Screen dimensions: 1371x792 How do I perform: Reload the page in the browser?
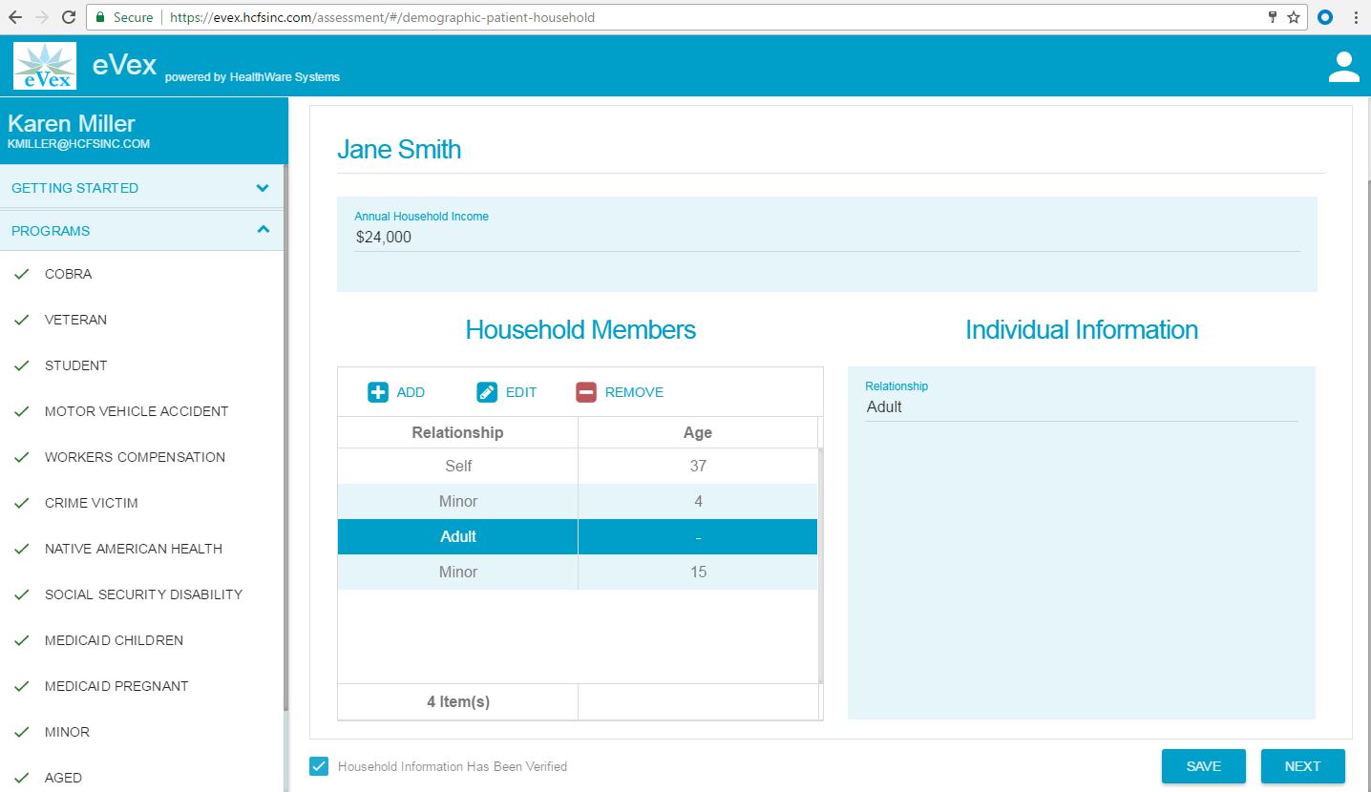click(x=69, y=17)
